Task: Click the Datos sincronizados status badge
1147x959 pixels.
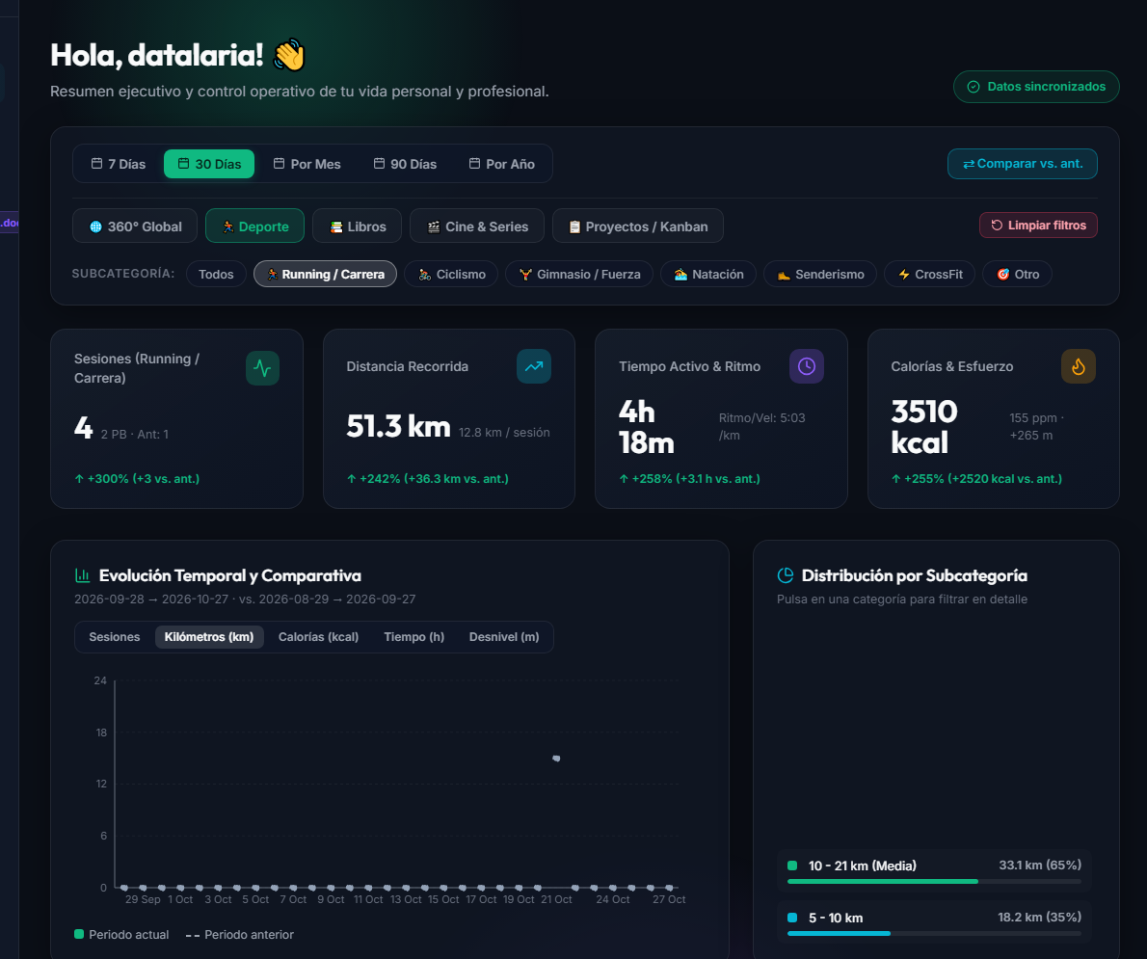Action: [x=1036, y=87]
